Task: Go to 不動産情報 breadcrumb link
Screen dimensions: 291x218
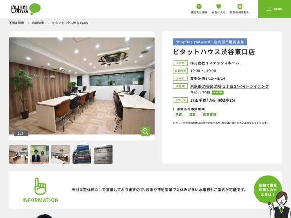Action: click(x=16, y=23)
